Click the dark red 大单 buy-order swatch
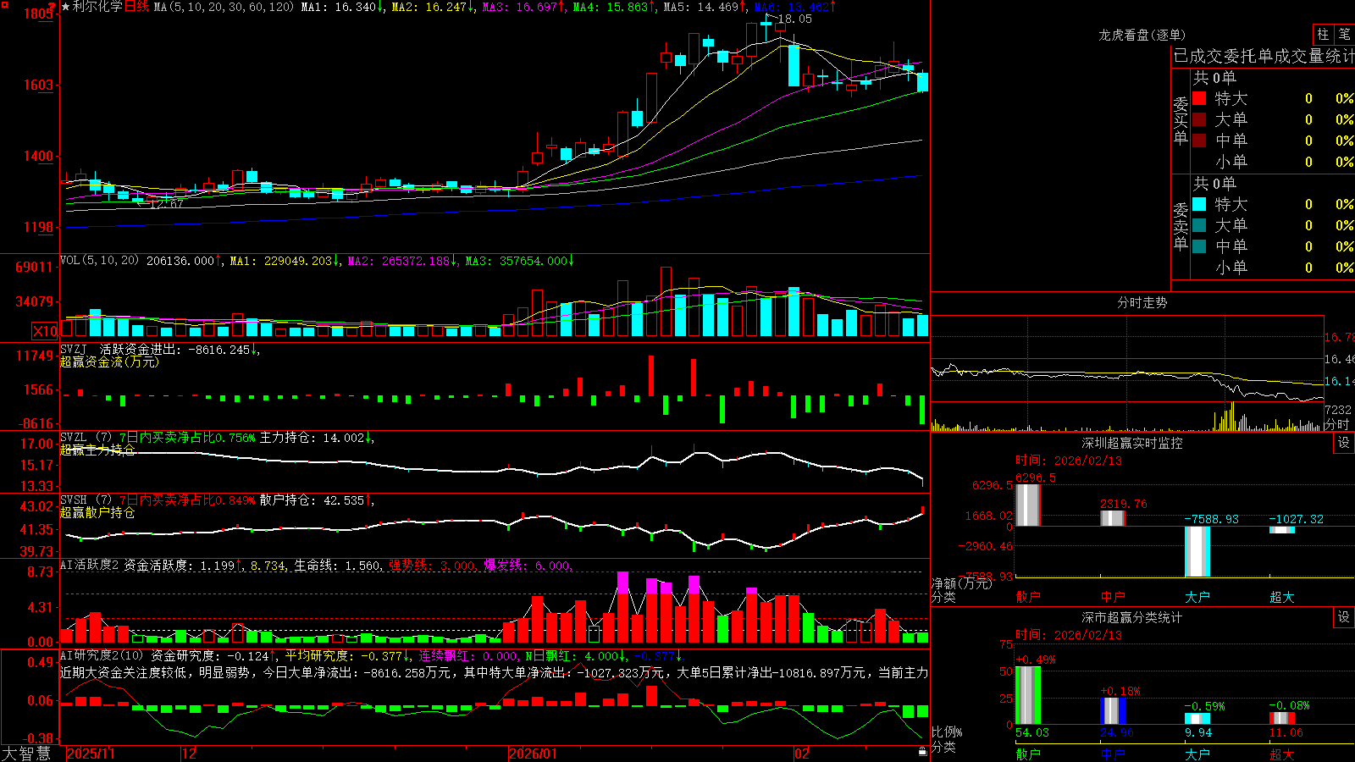This screenshot has height=762, width=1355. pos(1199,119)
